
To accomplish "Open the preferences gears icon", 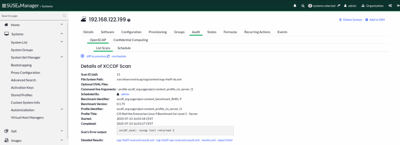I will tap(390, 5).
